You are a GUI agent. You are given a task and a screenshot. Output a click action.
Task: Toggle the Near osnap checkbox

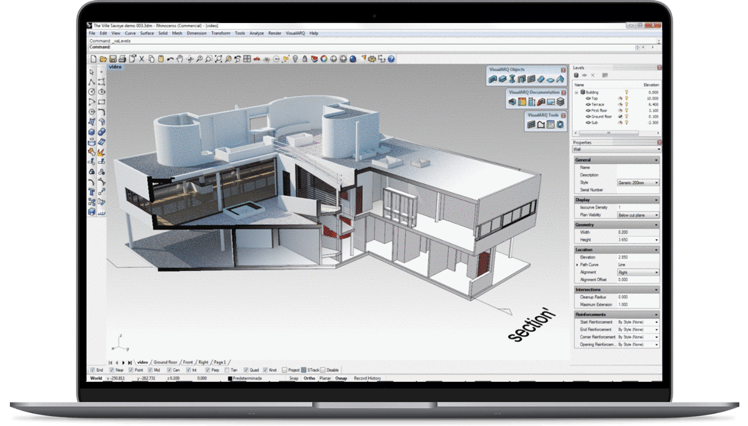click(x=111, y=370)
